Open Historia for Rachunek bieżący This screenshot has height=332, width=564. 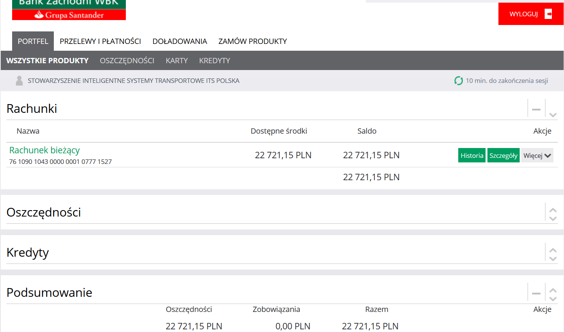472,155
